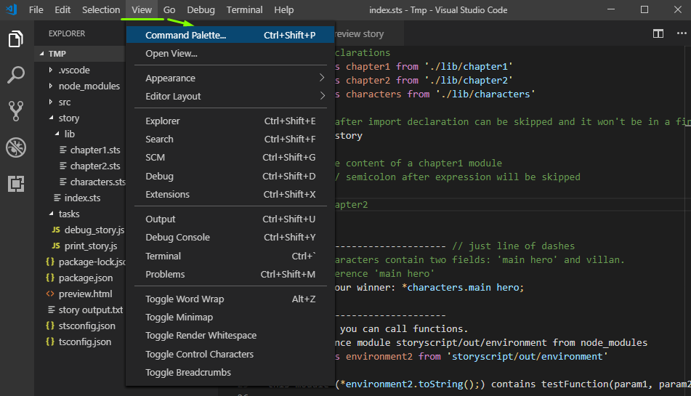The width and height of the screenshot is (691, 396).
Task: Toggle Control Characters option
Action: point(230,354)
